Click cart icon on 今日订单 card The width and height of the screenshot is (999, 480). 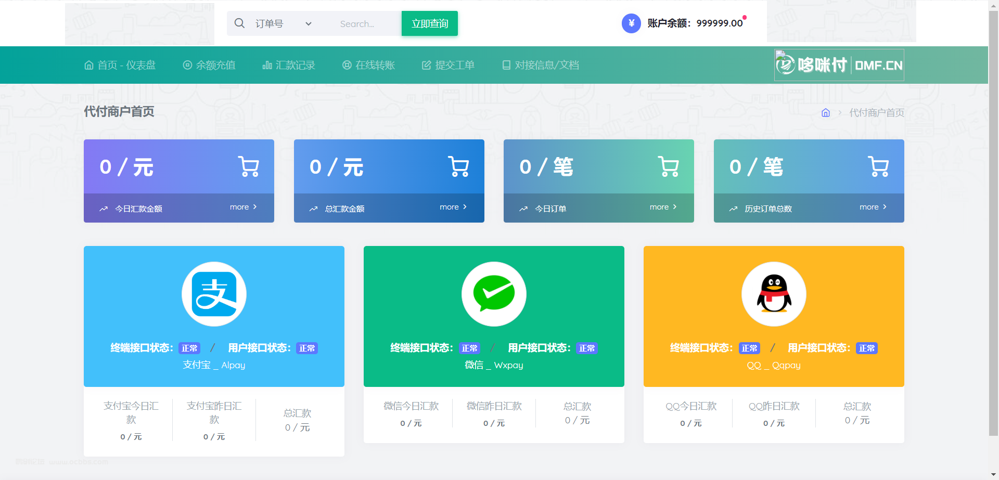click(669, 166)
